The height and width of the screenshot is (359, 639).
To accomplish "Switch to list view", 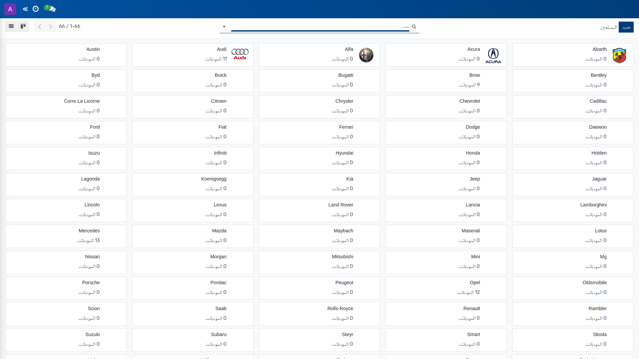I will pos(11,26).
